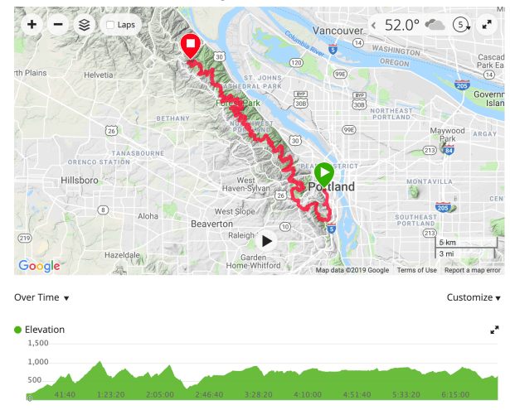Viewport: 510px width, 410px height.
Task: Zoom in on the map
Action: pos(32,24)
